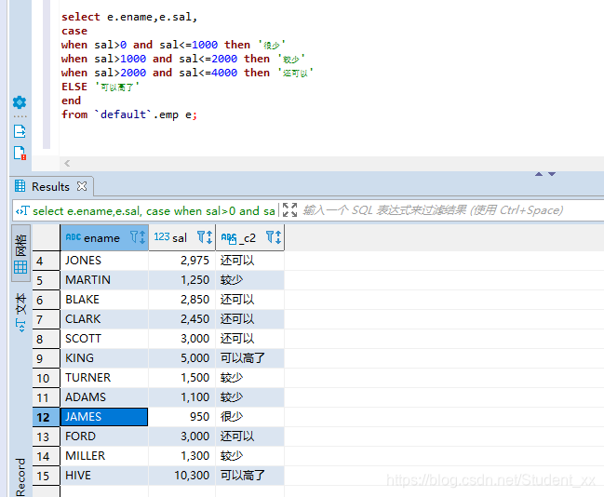Select the BLAKE name cell
The image size is (604, 497).
pyautogui.click(x=104, y=300)
